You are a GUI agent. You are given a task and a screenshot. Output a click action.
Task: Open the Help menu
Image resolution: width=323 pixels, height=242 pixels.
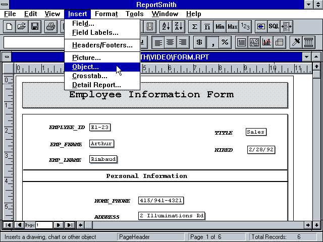(x=194, y=14)
